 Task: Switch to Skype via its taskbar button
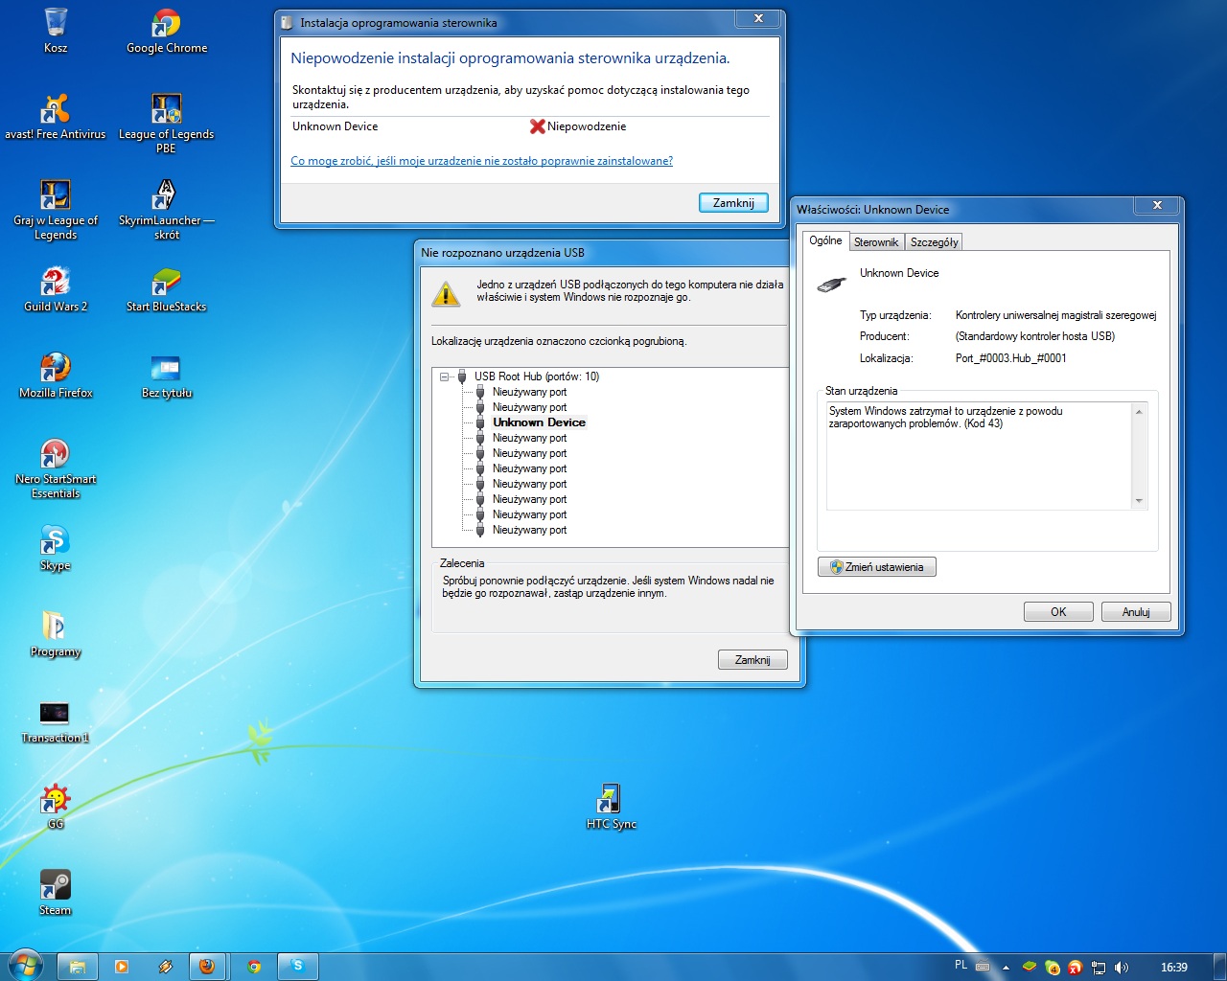[x=298, y=967]
